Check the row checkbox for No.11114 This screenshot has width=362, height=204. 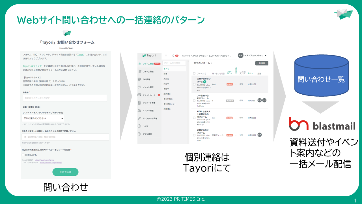[194, 118]
